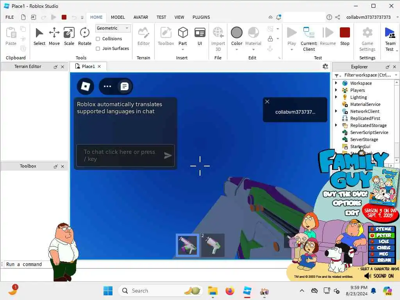400x300 pixels.
Task: Select ReplicatedFirst in Explorer
Action: coord(365,118)
